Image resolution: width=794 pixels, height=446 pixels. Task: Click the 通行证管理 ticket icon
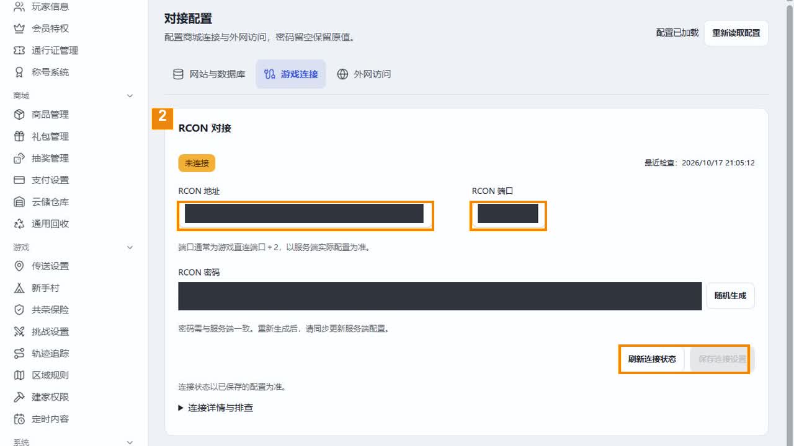point(19,50)
